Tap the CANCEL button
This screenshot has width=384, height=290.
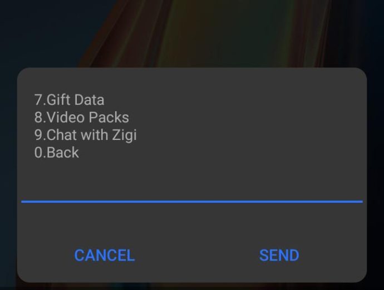[x=104, y=256]
